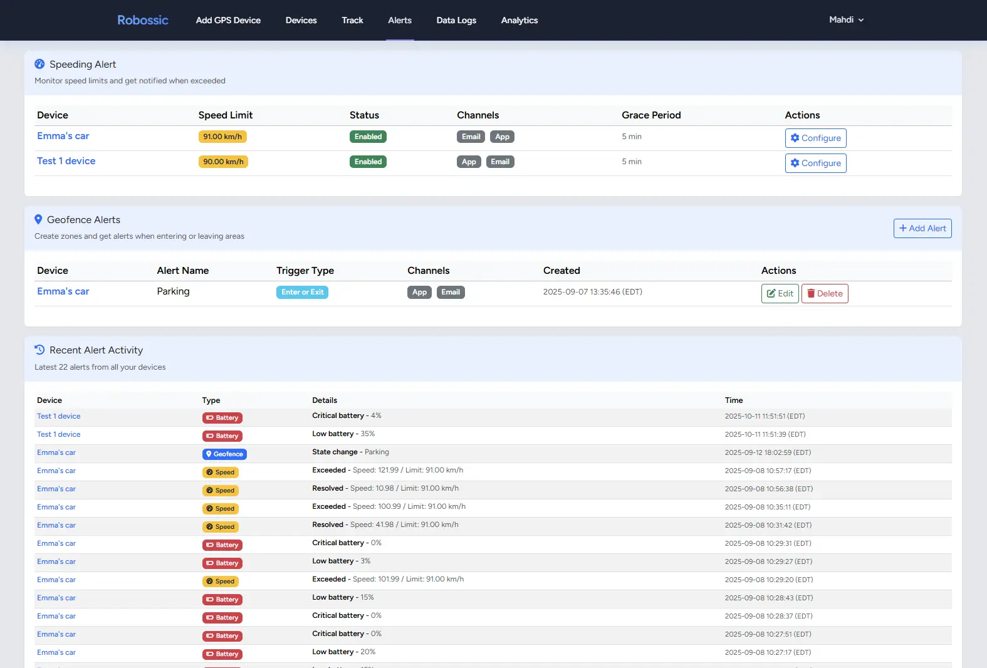Open the Analytics tab
This screenshot has height=668, width=987.
coord(519,20)
